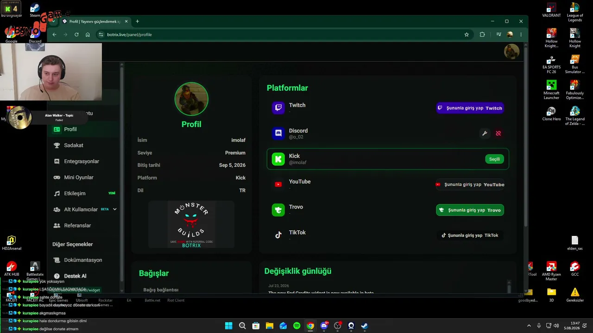Open Spotify from the taskbar
Viewport: 593px width, 333px height.
pos(297,326)
